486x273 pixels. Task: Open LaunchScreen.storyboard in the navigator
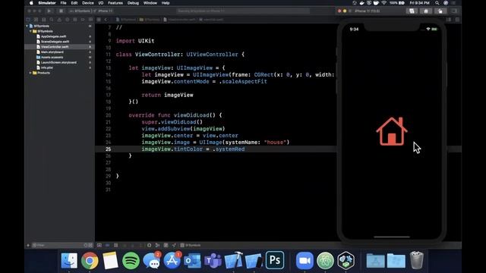58,62
